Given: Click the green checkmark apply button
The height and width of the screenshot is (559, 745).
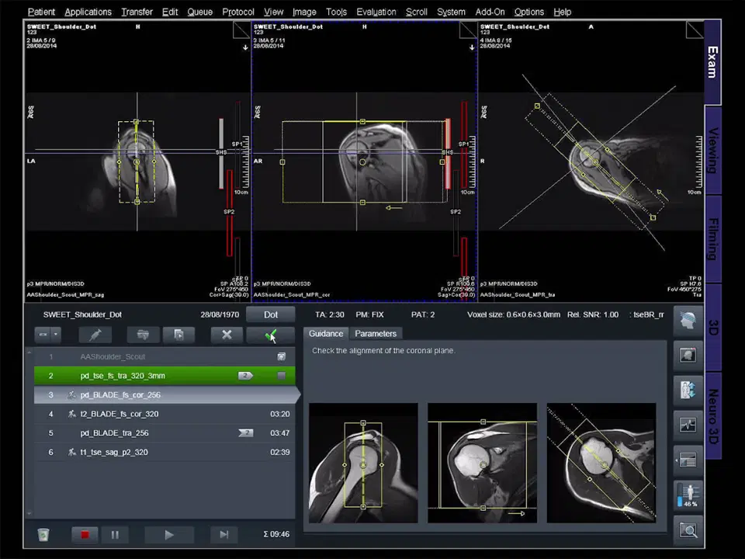Looking at the screenshot, I should (270, 335).
